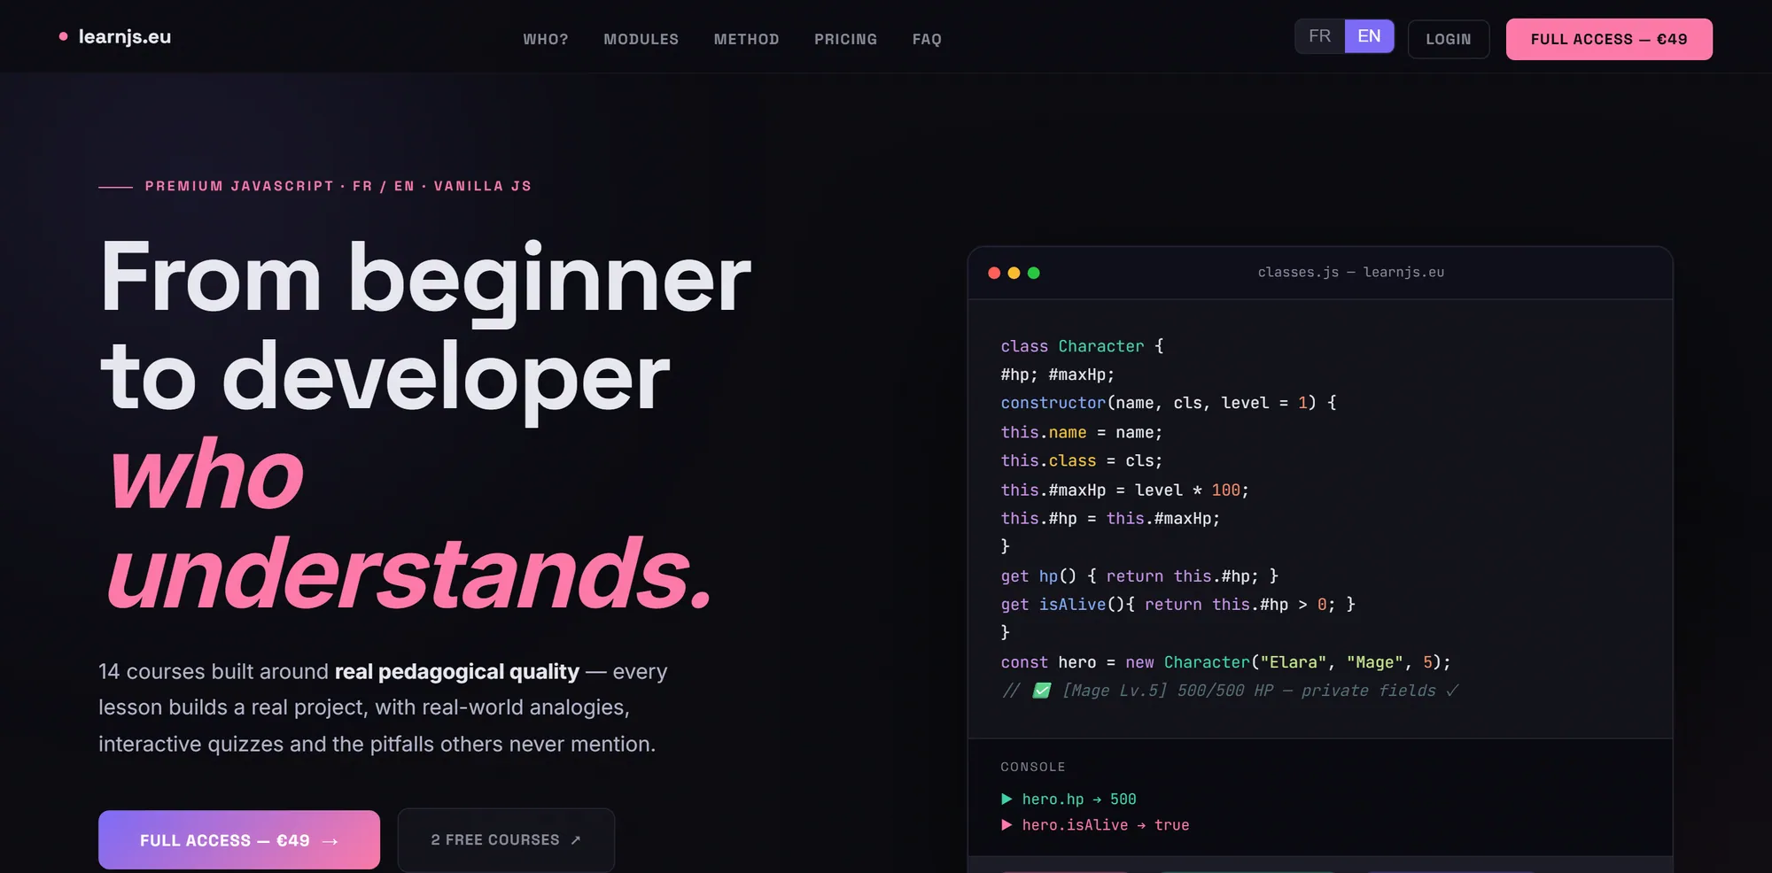The height and width of the screenshot is (873, 1772).
Task: Click 'class Character {' code line
Action: pyautogui.click(x=1082, y=346)
